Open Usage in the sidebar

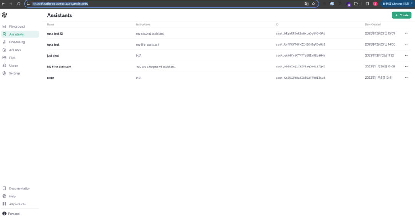(20, 66)
